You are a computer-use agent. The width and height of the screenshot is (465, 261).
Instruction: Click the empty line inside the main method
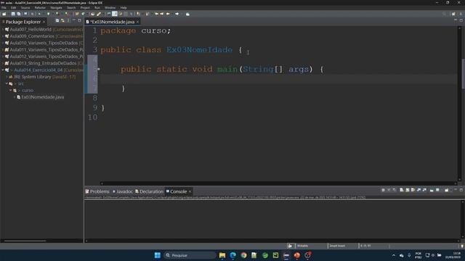click(x=278, y=79)
